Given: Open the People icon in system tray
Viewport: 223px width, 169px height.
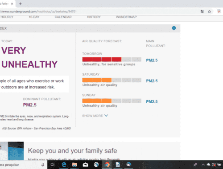Looking at the screenshot, I should [195, 165].
